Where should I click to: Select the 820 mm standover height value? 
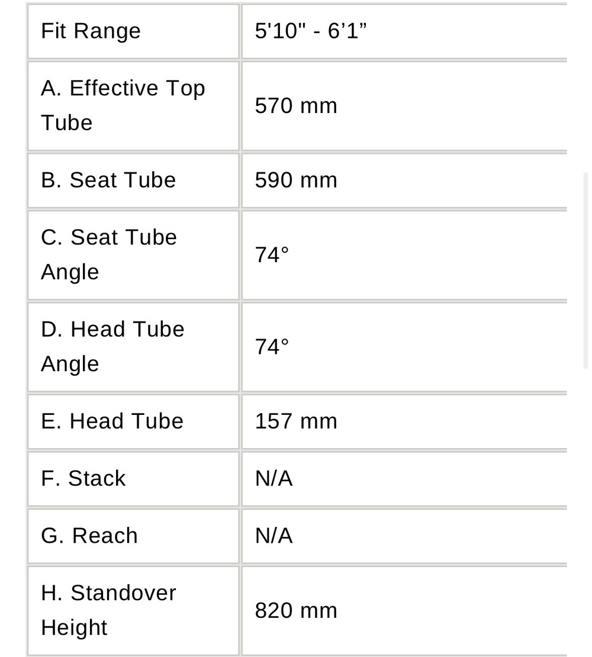click(296, 610)
